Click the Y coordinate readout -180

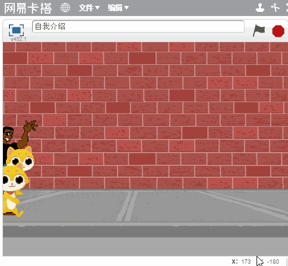point(273,262)
